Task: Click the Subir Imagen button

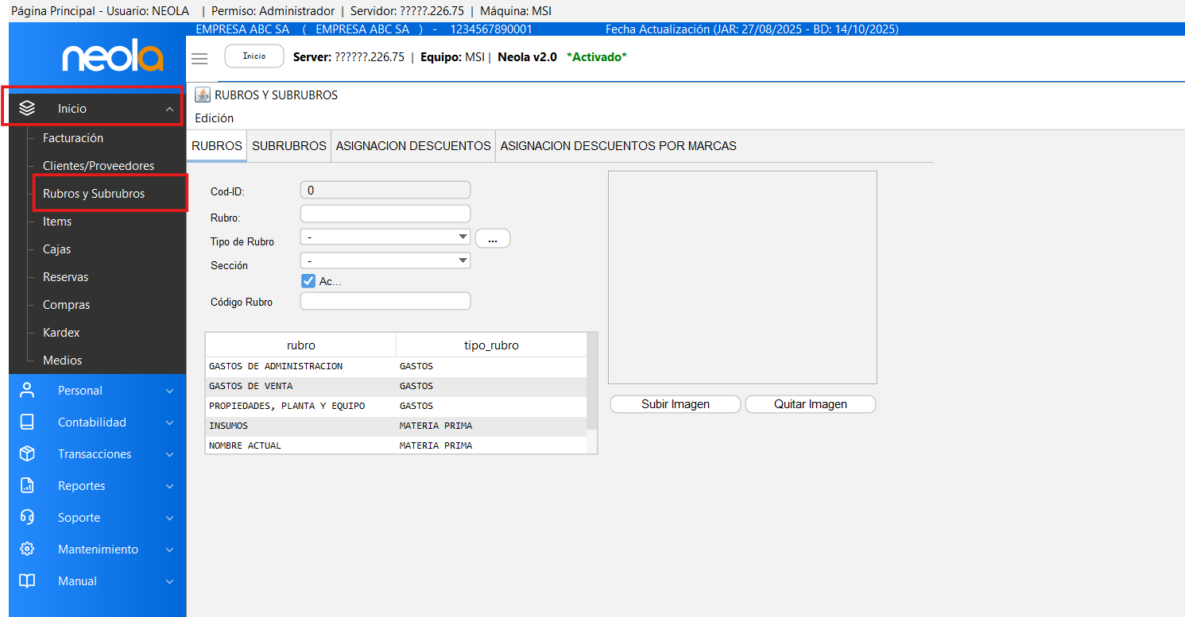Action: coord(675,404)
